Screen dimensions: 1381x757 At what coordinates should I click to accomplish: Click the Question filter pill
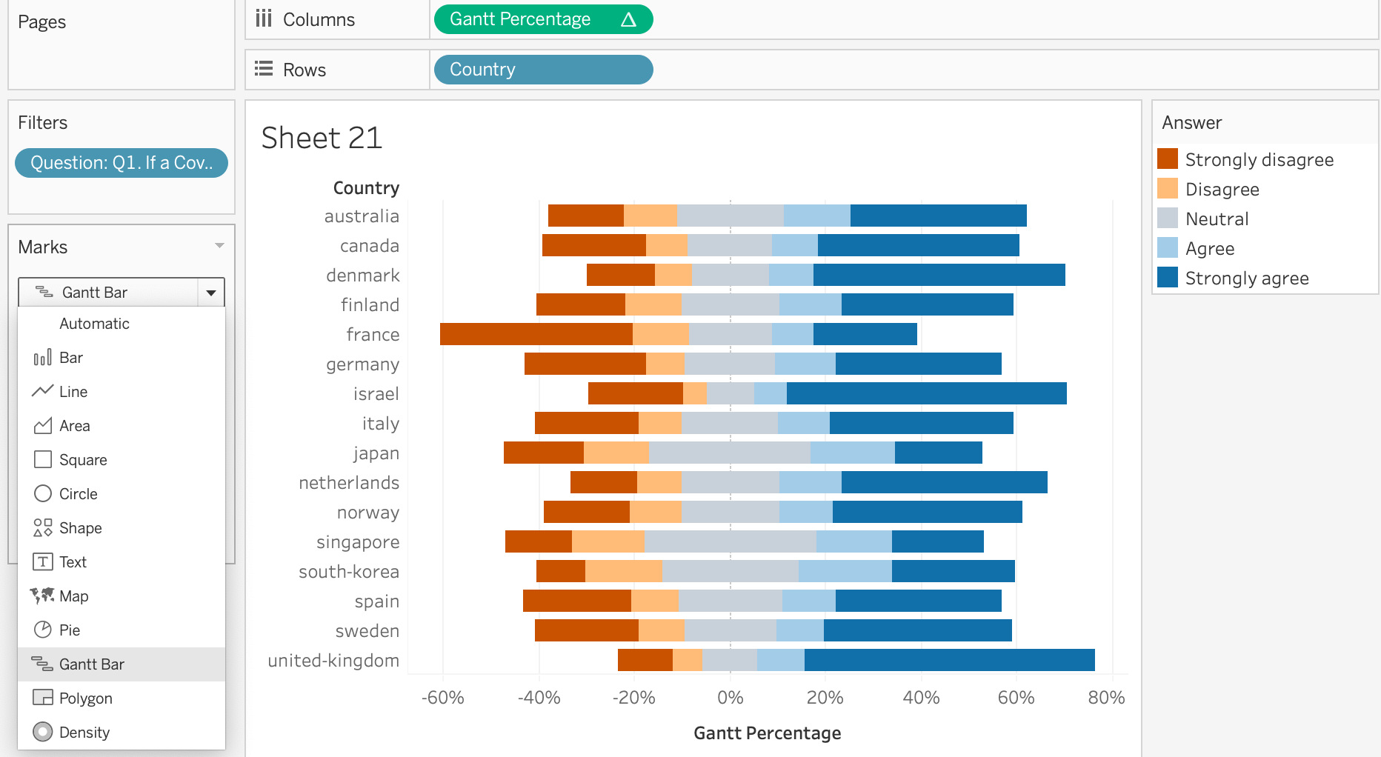122,163
